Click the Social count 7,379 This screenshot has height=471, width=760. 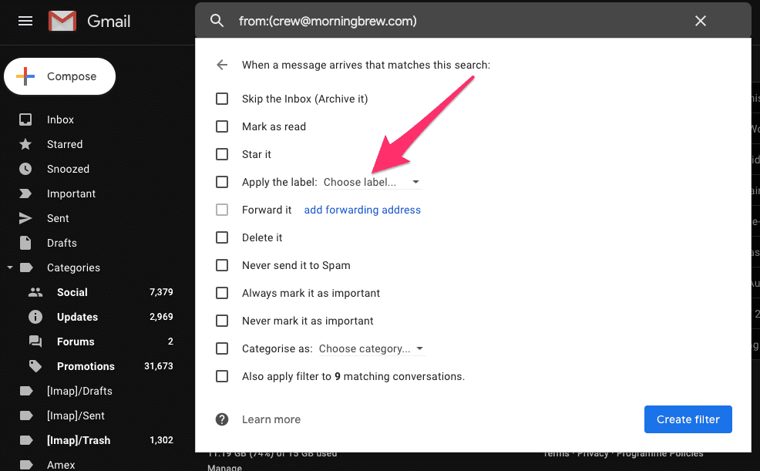161,292
